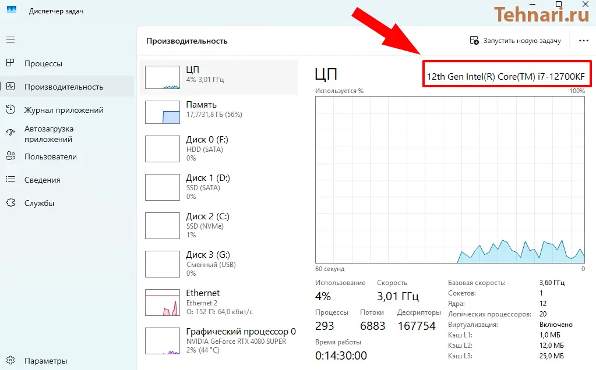Open the hamburger navigation menu
The image size is (596, 370).
click(x=10, y=40)
